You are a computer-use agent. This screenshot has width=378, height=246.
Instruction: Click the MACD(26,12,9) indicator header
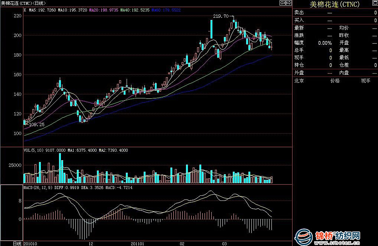[38, 188]
